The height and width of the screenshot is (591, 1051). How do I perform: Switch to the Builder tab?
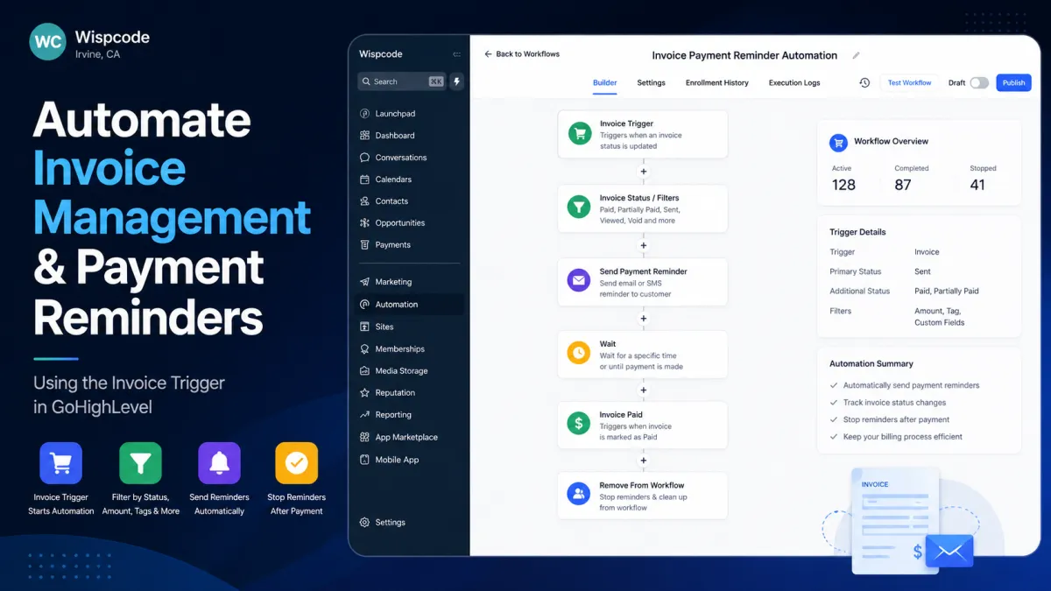tap(605, 82)
